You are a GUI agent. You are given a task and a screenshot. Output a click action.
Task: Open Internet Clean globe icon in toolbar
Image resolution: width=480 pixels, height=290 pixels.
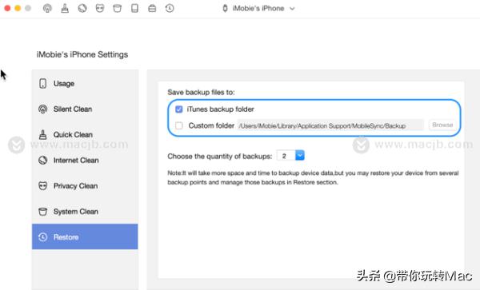click(82, 8)
